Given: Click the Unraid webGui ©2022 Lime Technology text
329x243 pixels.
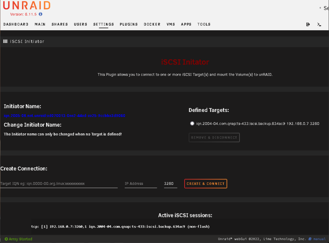Looking at the screenshot, I should click(262, 239).
